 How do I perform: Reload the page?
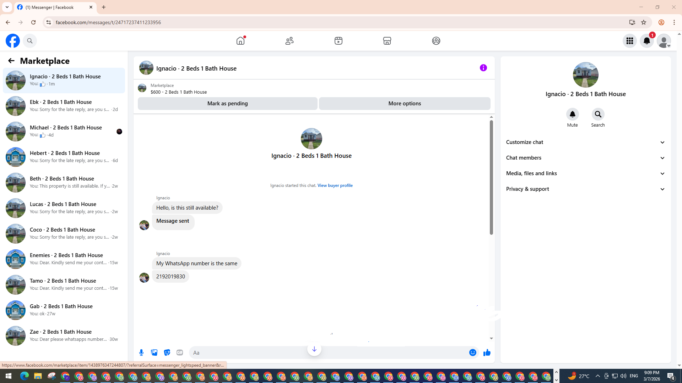click(x=33, y=22)
